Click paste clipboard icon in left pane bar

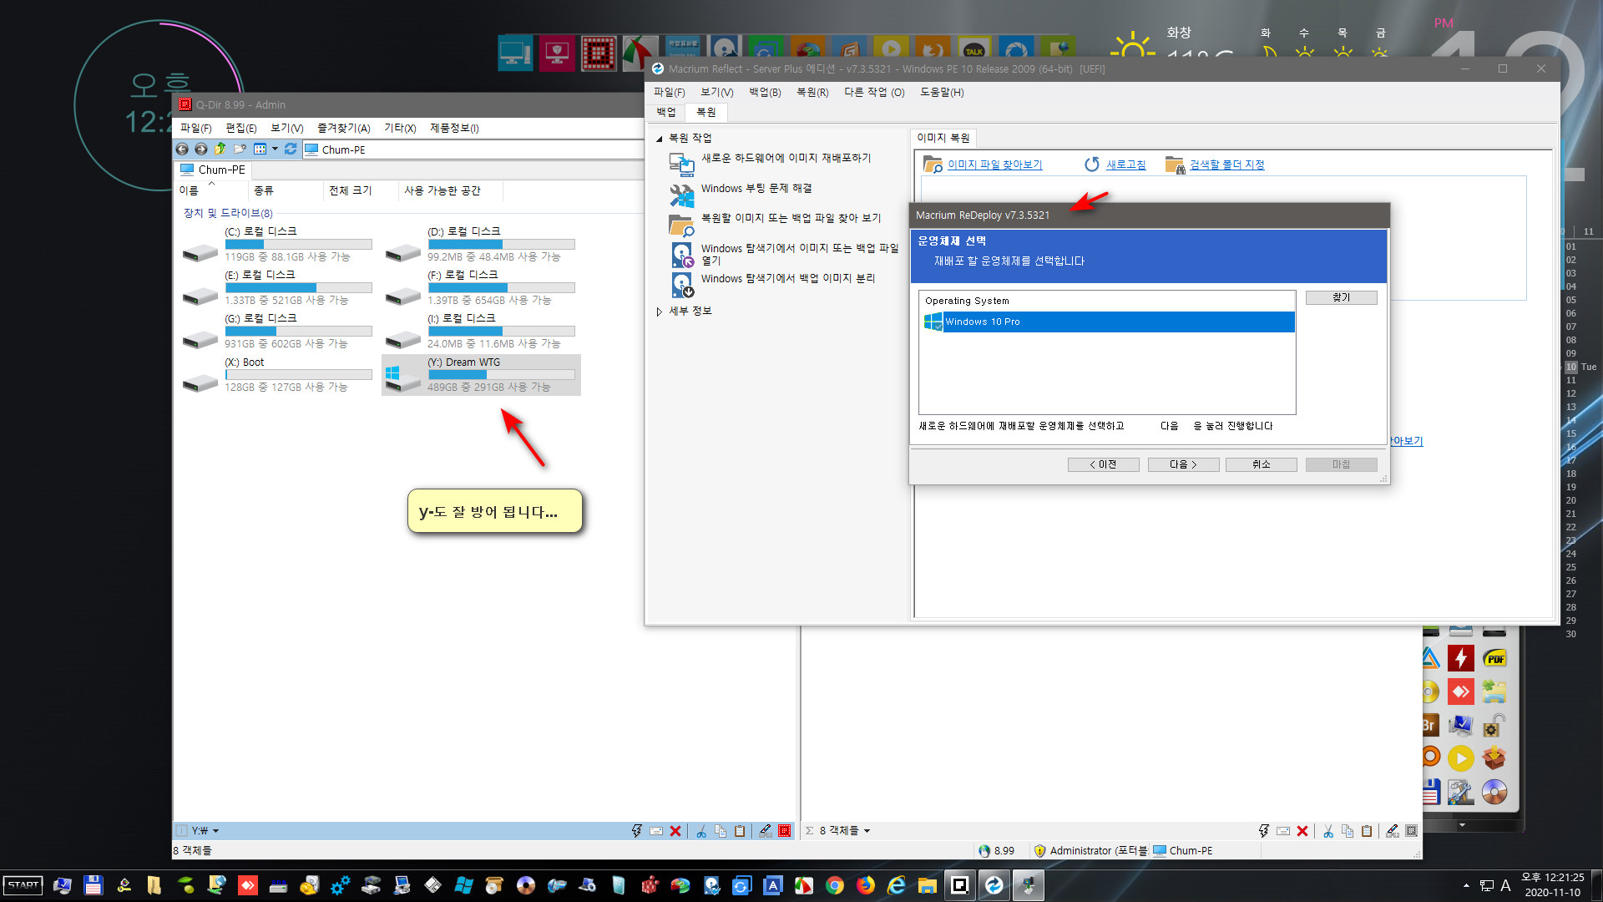pos(740,831)
